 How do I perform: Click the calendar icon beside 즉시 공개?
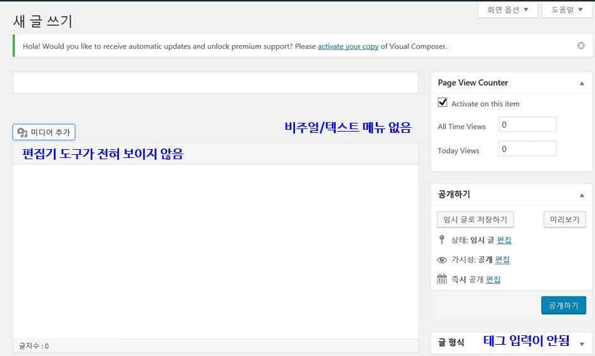[442, 279]
